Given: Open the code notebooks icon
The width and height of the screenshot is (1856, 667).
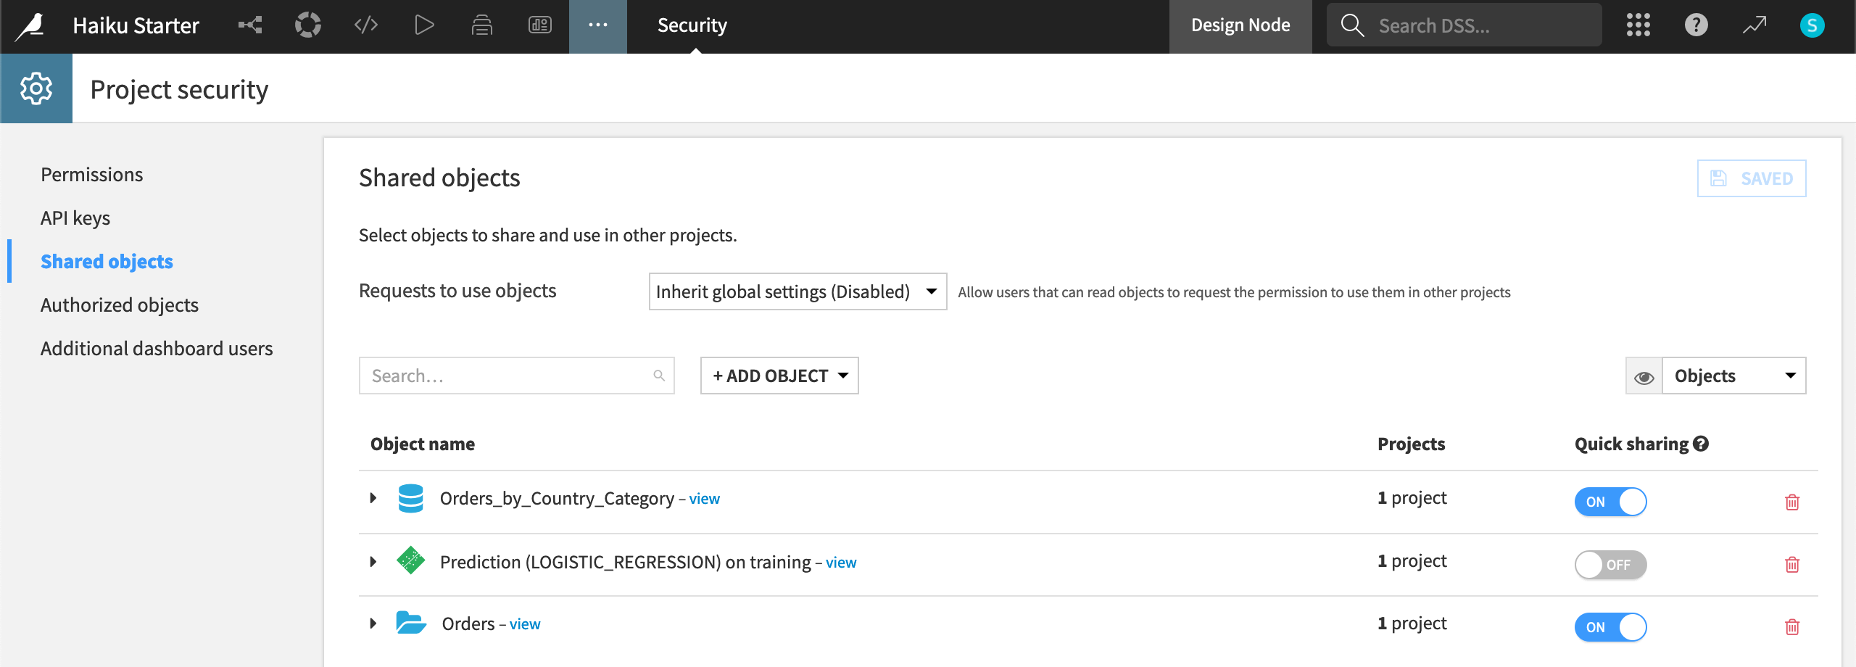Looking at the screenshot, I should [365, 24].
